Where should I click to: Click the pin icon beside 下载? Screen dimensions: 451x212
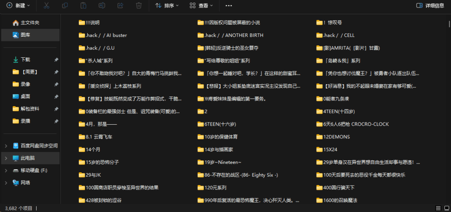click(56, 60)
